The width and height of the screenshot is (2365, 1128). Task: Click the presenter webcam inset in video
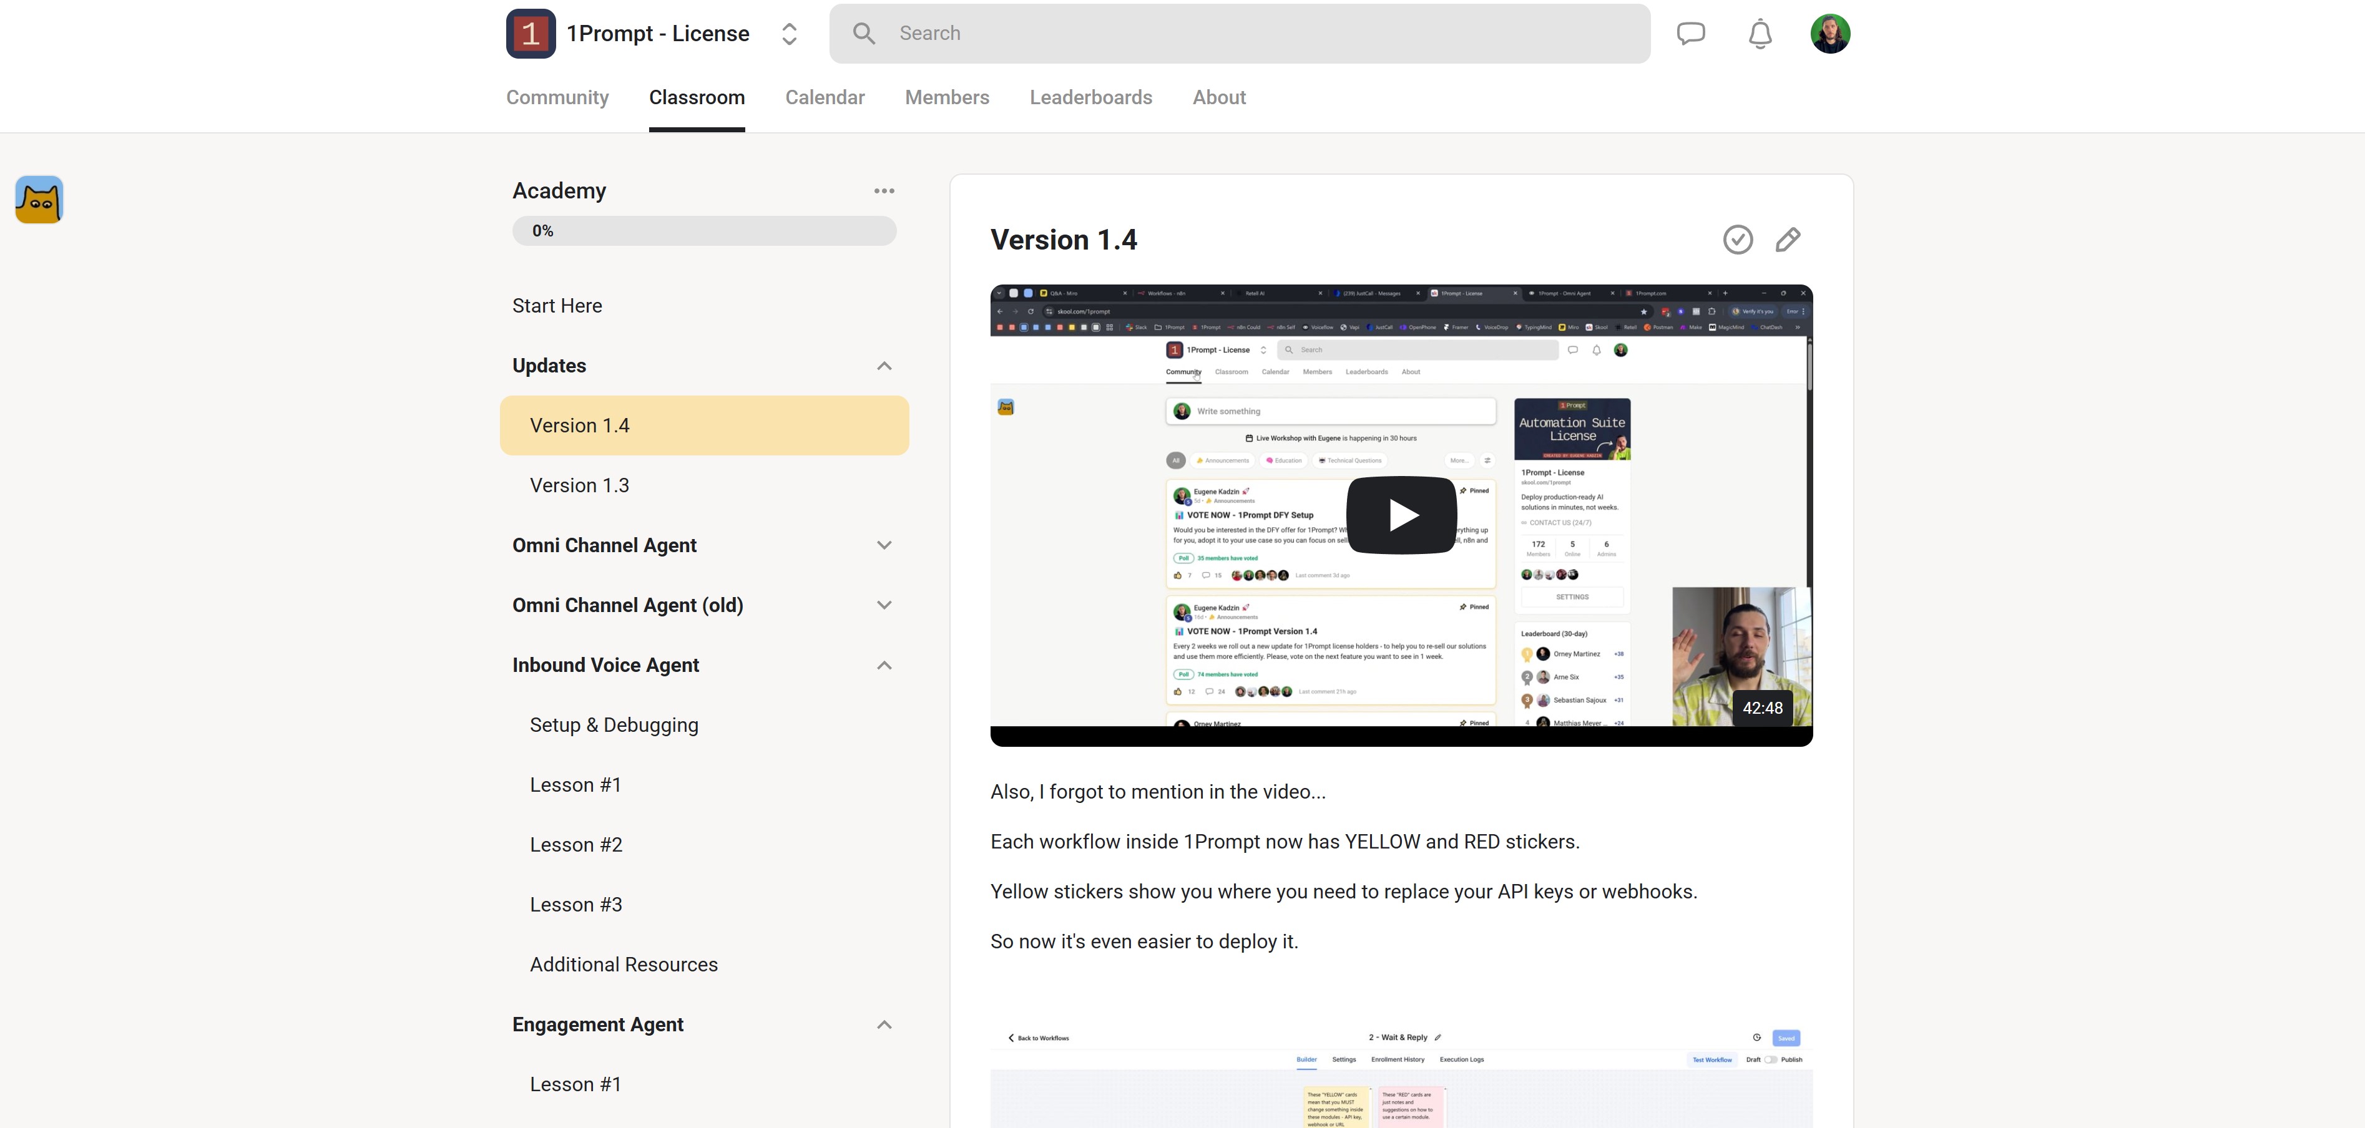pos(1741,656)
